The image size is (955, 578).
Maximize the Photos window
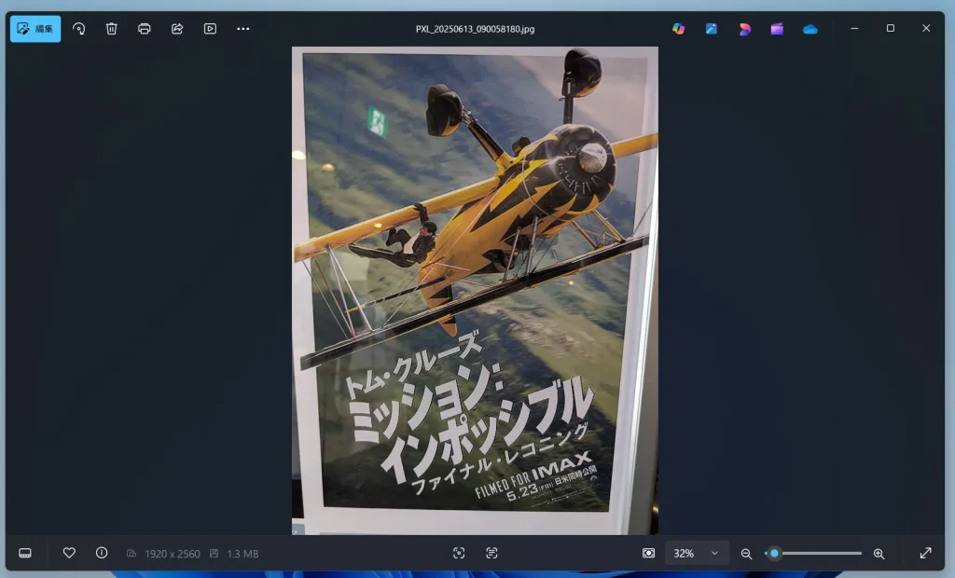[891, 29]
